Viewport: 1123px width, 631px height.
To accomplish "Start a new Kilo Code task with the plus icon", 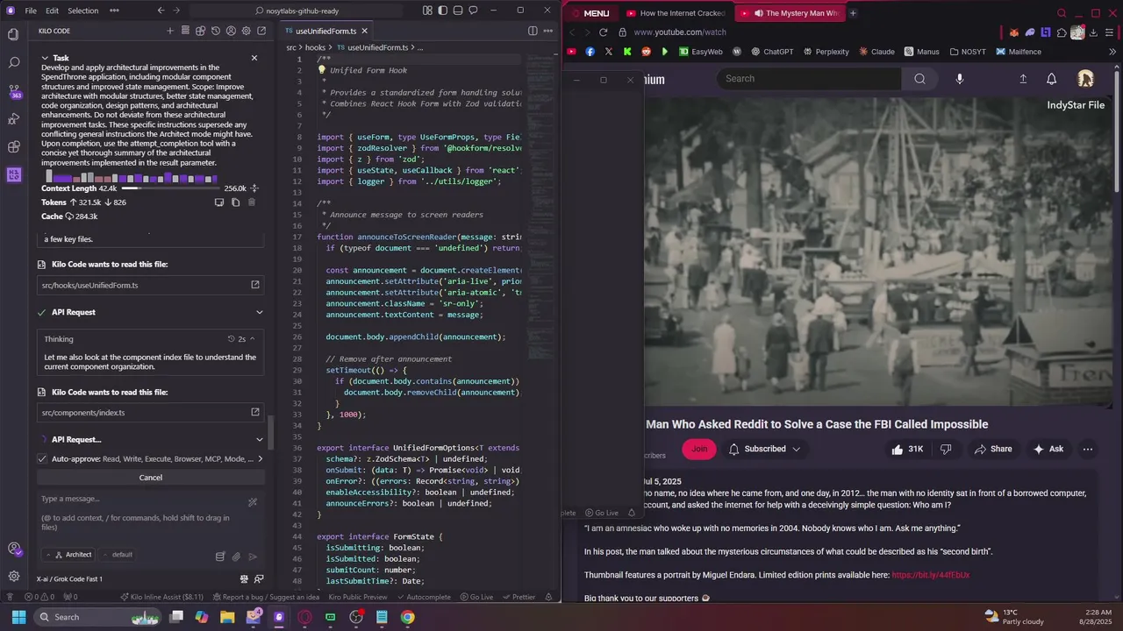I will 170,31.
